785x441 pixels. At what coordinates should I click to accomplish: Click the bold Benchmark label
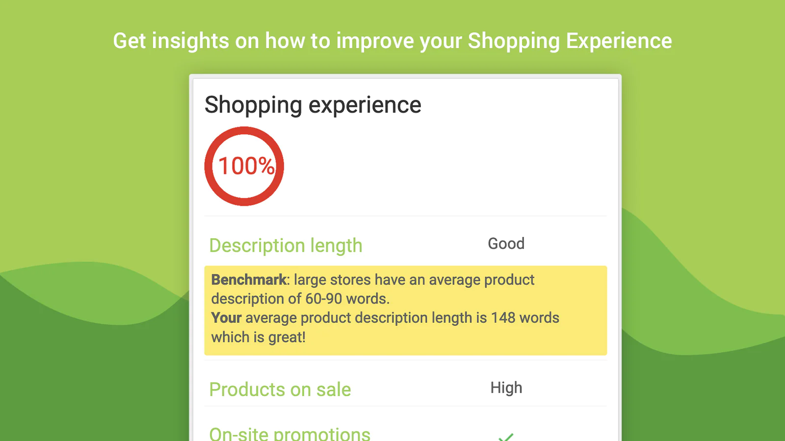pyautogui.click(x=249, y=280)
